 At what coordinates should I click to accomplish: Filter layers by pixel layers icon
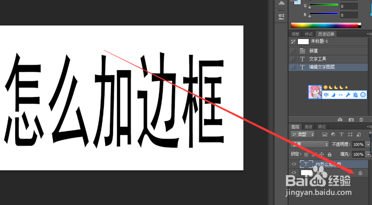click(325, 134)
